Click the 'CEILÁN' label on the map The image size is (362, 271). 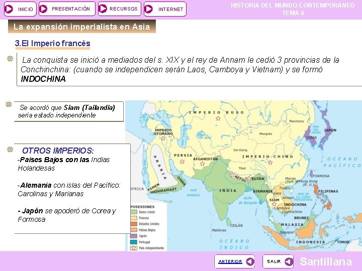236,226
